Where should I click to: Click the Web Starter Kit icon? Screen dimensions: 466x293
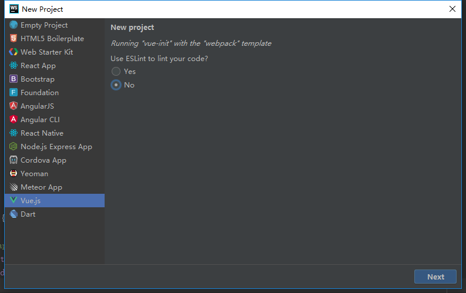14,52
